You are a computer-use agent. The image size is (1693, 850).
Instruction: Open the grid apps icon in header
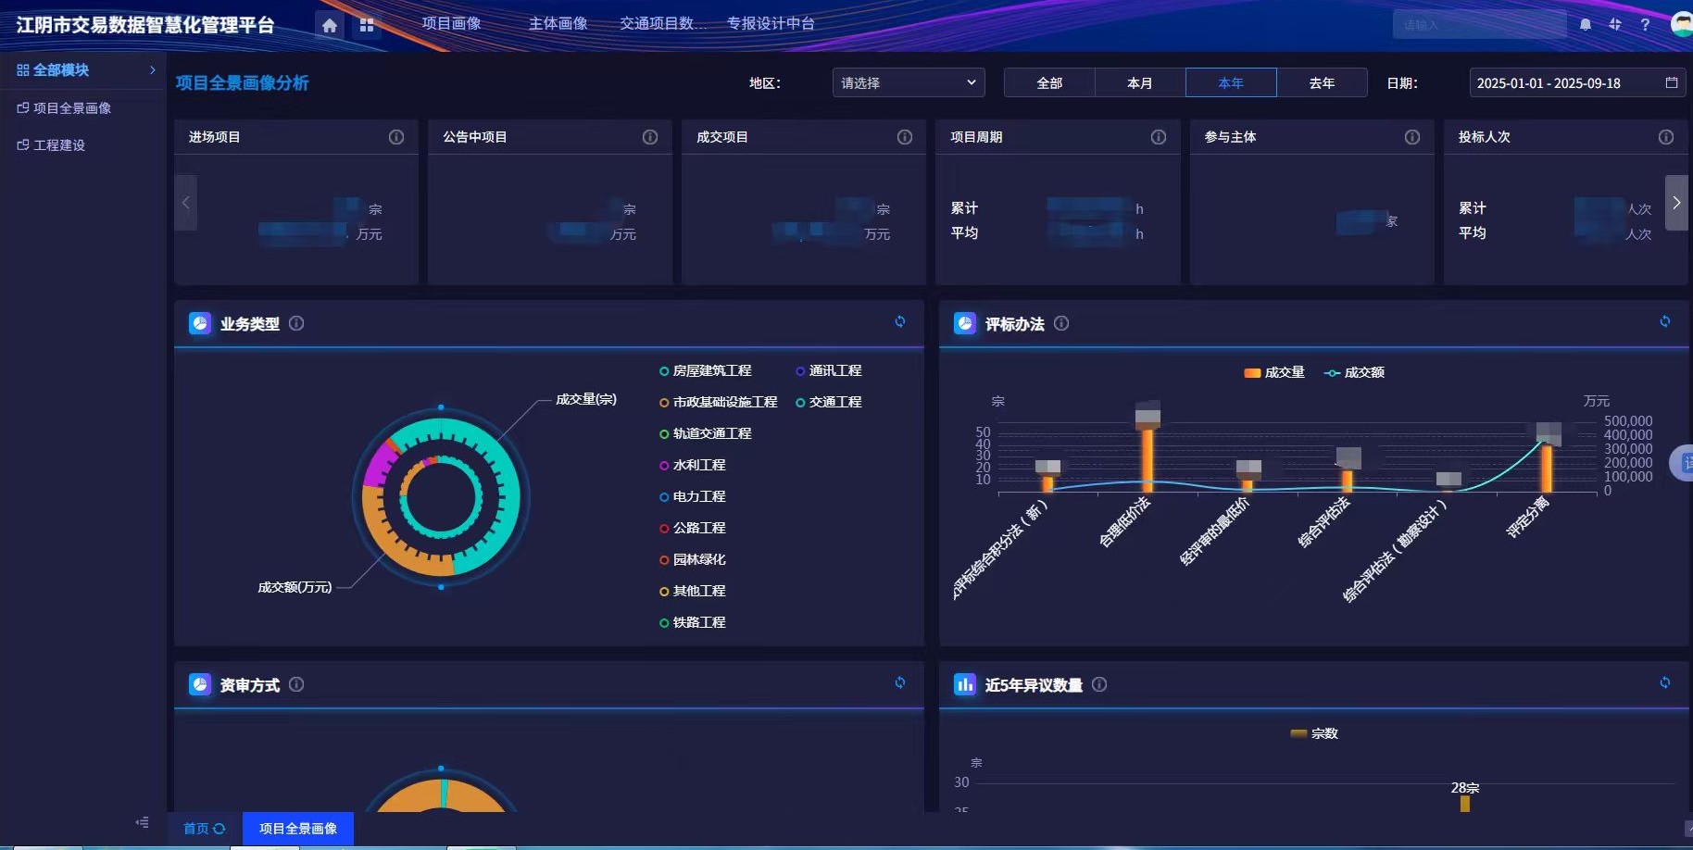(367, 25)
